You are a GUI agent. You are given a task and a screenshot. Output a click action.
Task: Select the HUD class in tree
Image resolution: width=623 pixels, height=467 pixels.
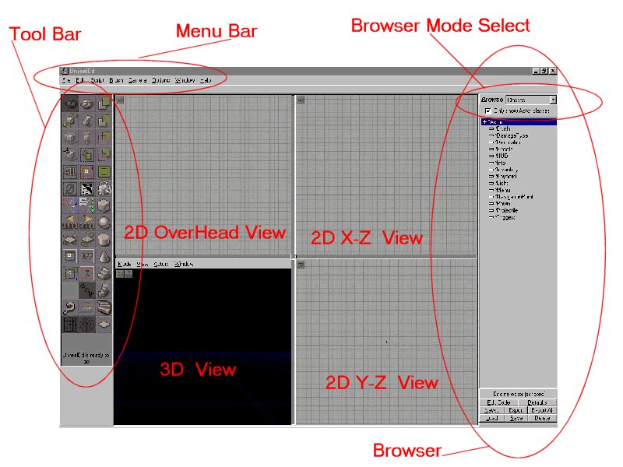point(502,156)
